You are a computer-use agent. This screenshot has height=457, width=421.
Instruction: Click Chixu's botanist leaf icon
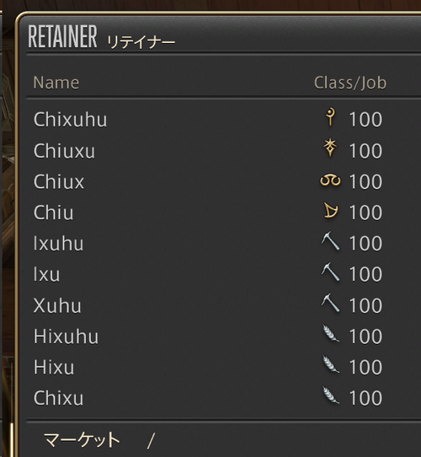[x=331, y=395]
